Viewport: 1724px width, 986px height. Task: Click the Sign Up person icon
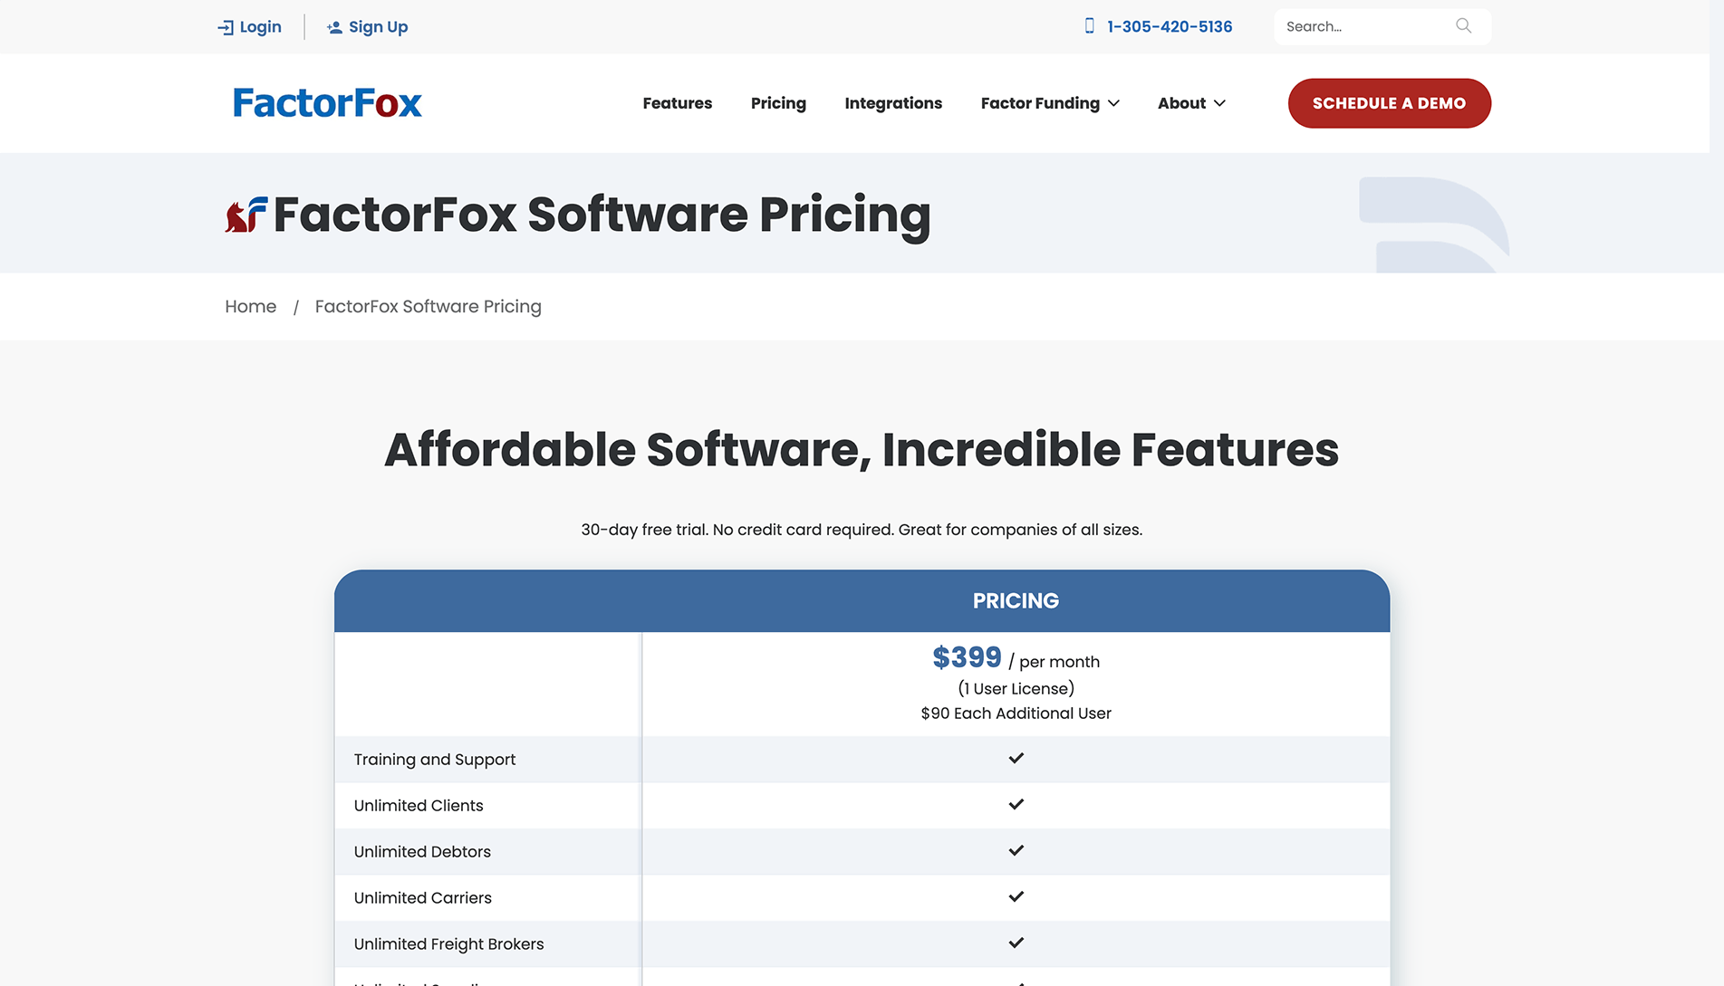334,27
